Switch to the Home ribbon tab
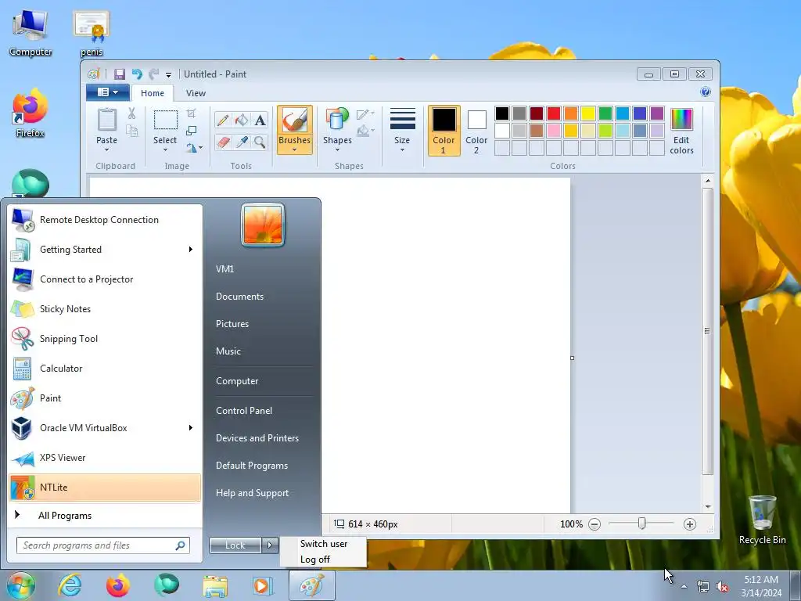The width and height of the screenshot is (801, 601). pyautogui.click(x=153, y=93)
